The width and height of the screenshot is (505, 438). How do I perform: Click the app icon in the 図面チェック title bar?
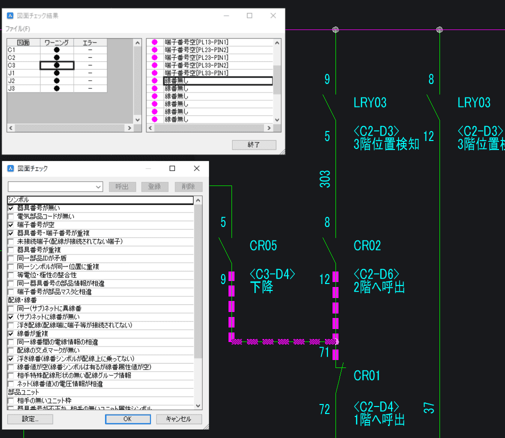coord(10,168)
